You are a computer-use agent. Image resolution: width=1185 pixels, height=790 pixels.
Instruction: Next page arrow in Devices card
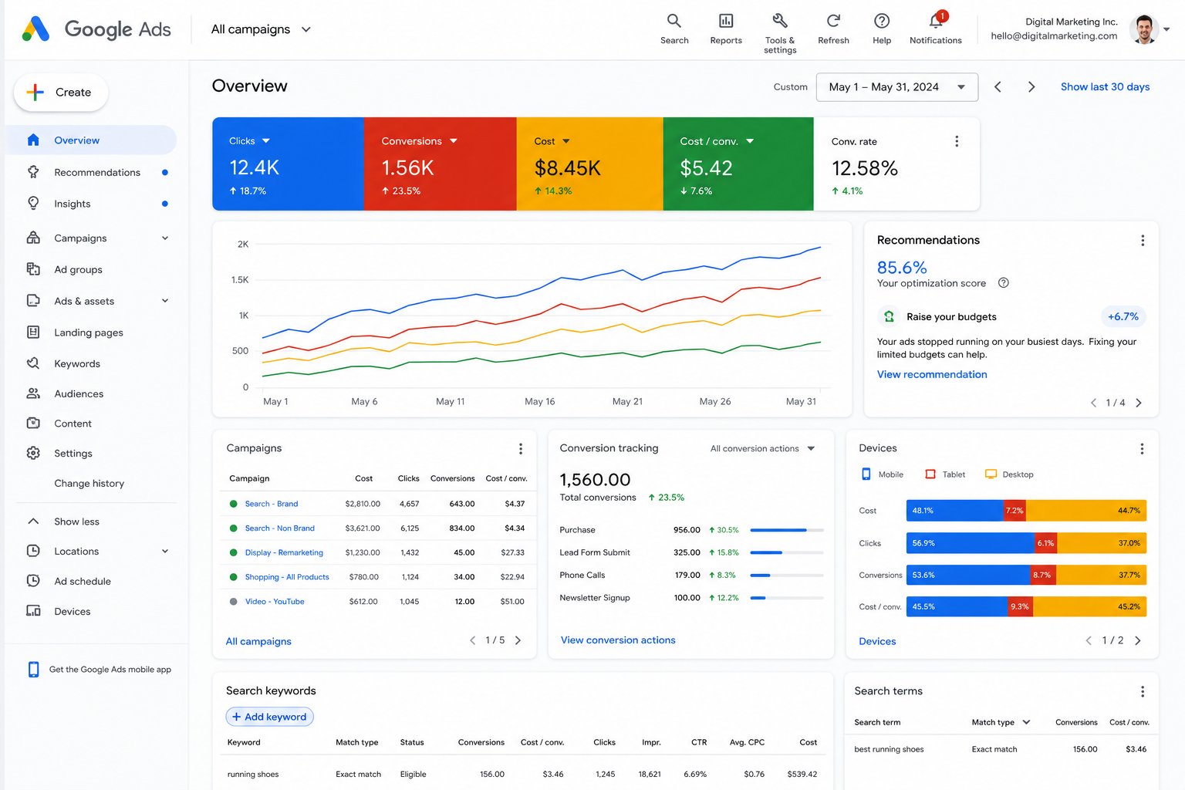coord(1138,640)
